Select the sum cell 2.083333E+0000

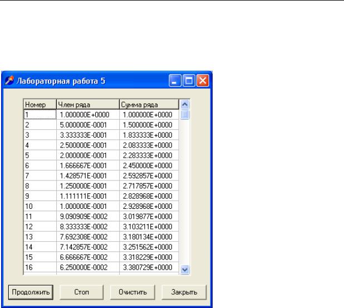tap(149, 145)
